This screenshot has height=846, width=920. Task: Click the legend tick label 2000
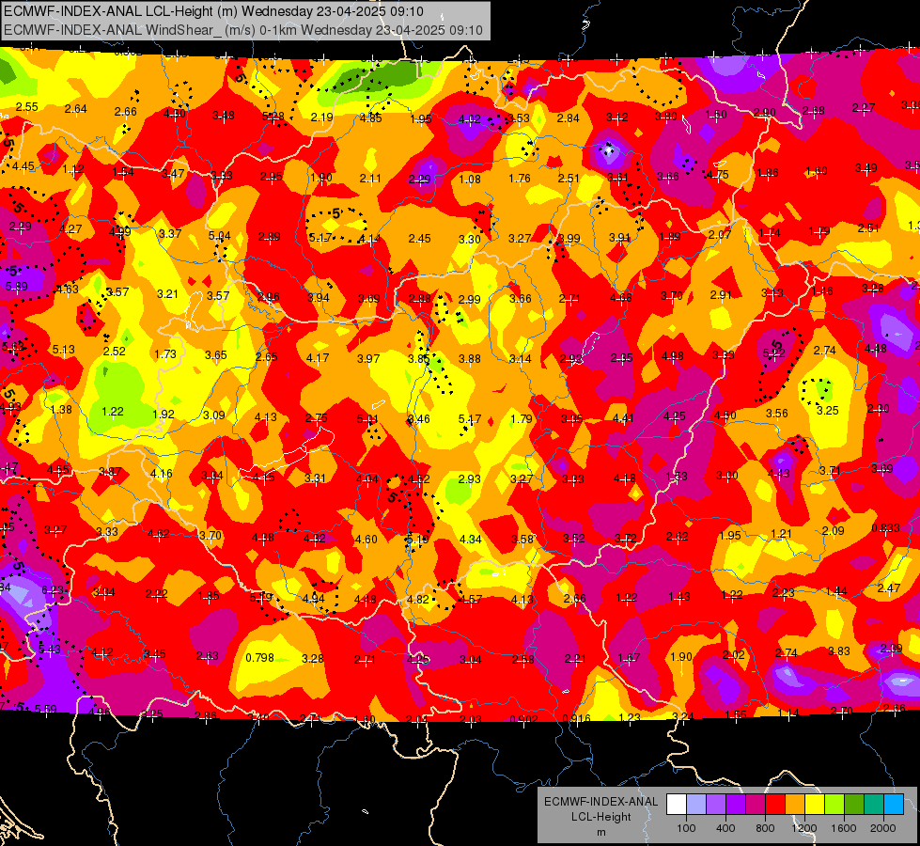[x=883, y=828]
